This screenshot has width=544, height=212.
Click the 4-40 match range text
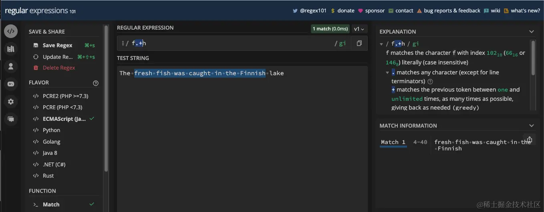coord(420,142)
